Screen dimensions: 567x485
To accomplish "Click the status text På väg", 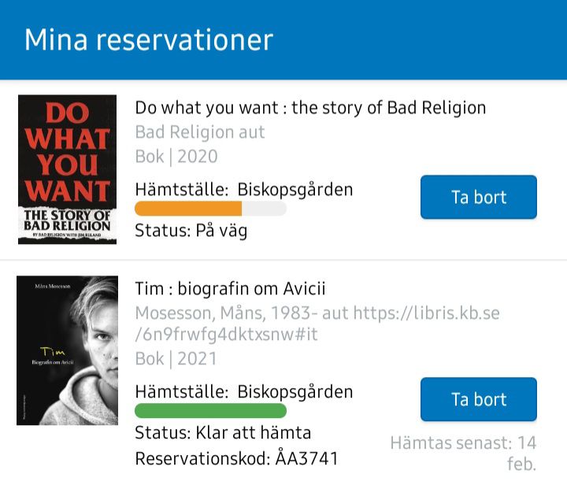I will click(x=191, y=231).
